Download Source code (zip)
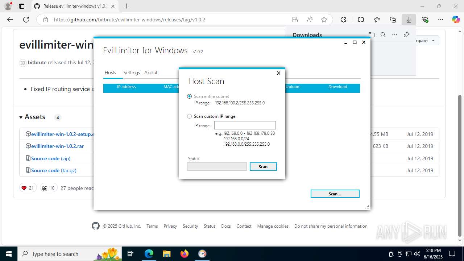This screenshot has height=261, width=464. 51,158
